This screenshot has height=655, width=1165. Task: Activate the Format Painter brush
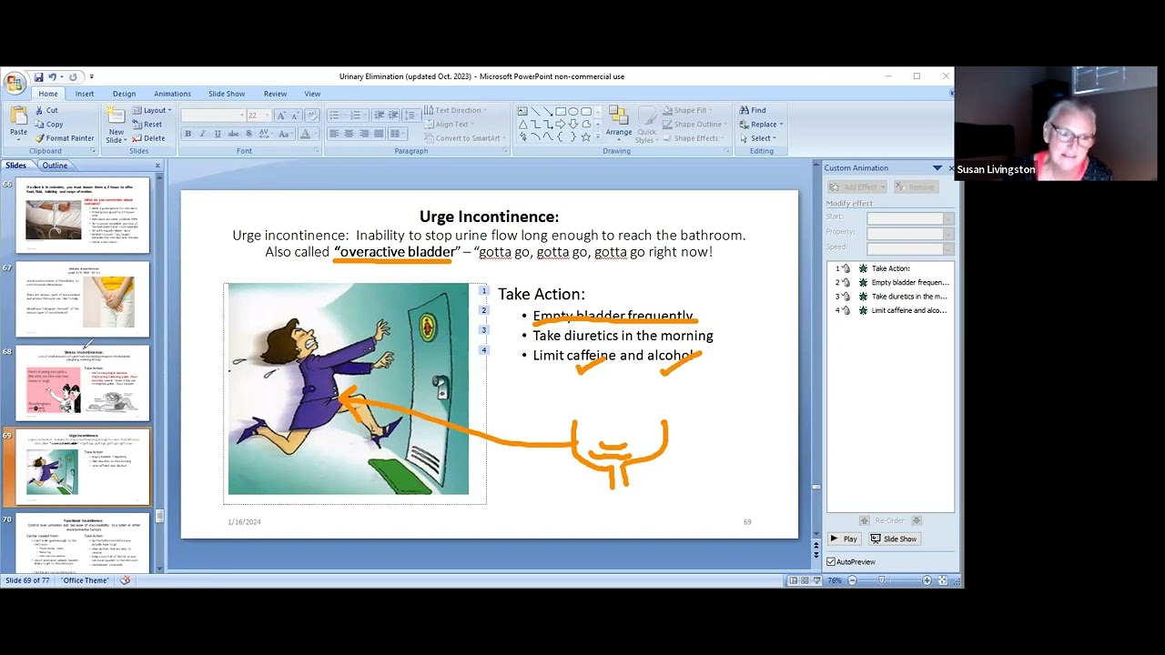click(65, 138)
